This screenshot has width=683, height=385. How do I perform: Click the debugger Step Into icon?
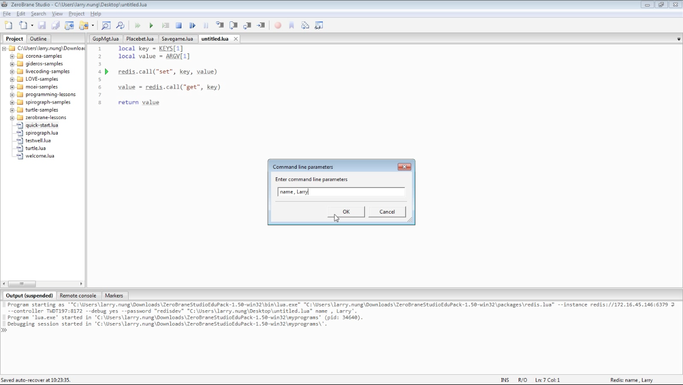[193, 25]
